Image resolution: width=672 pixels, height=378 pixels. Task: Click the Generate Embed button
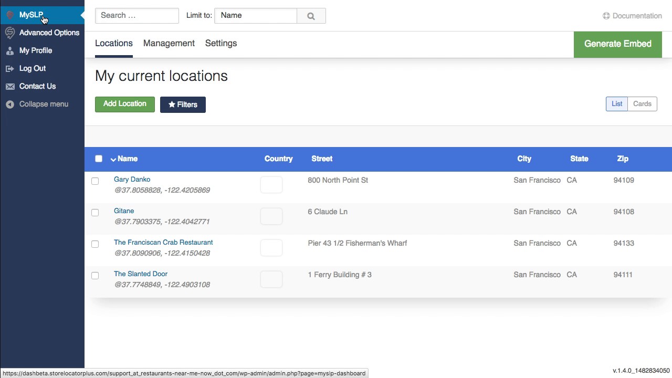pos(617,44)
